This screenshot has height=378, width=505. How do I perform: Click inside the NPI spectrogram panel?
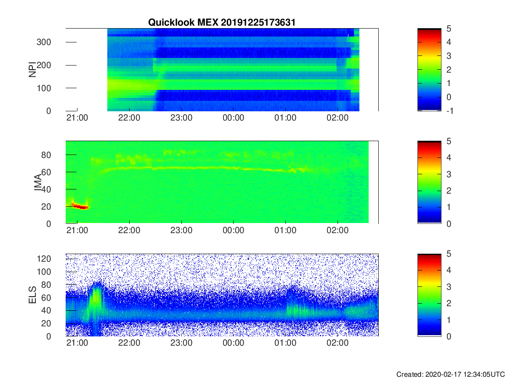tap(222, 70)
